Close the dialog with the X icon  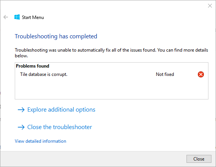[210, 6]
